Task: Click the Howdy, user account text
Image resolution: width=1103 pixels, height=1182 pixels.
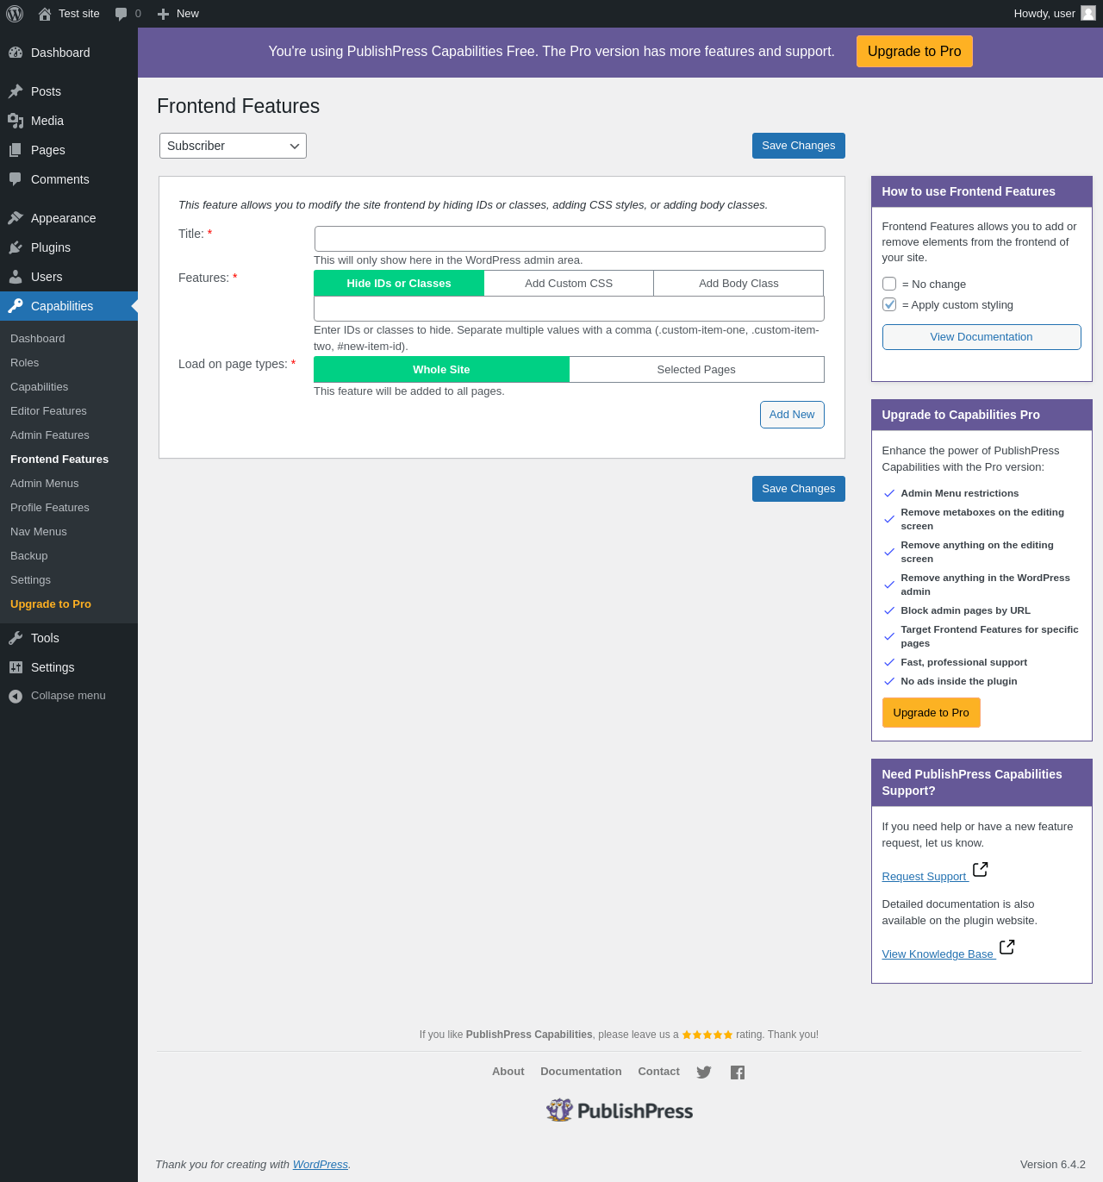Action: 1044,14
